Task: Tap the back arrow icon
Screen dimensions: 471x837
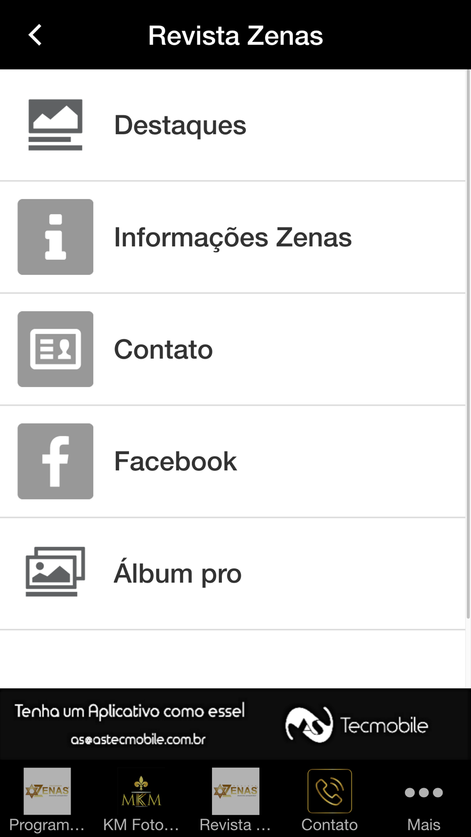Action: [35, 35]
